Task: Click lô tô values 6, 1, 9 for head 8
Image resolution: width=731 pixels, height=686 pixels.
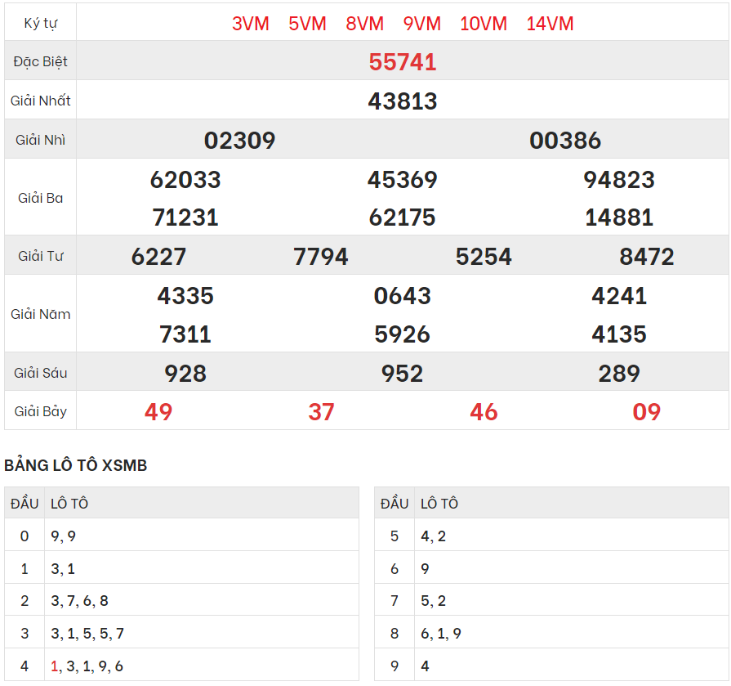Action: 440,634
